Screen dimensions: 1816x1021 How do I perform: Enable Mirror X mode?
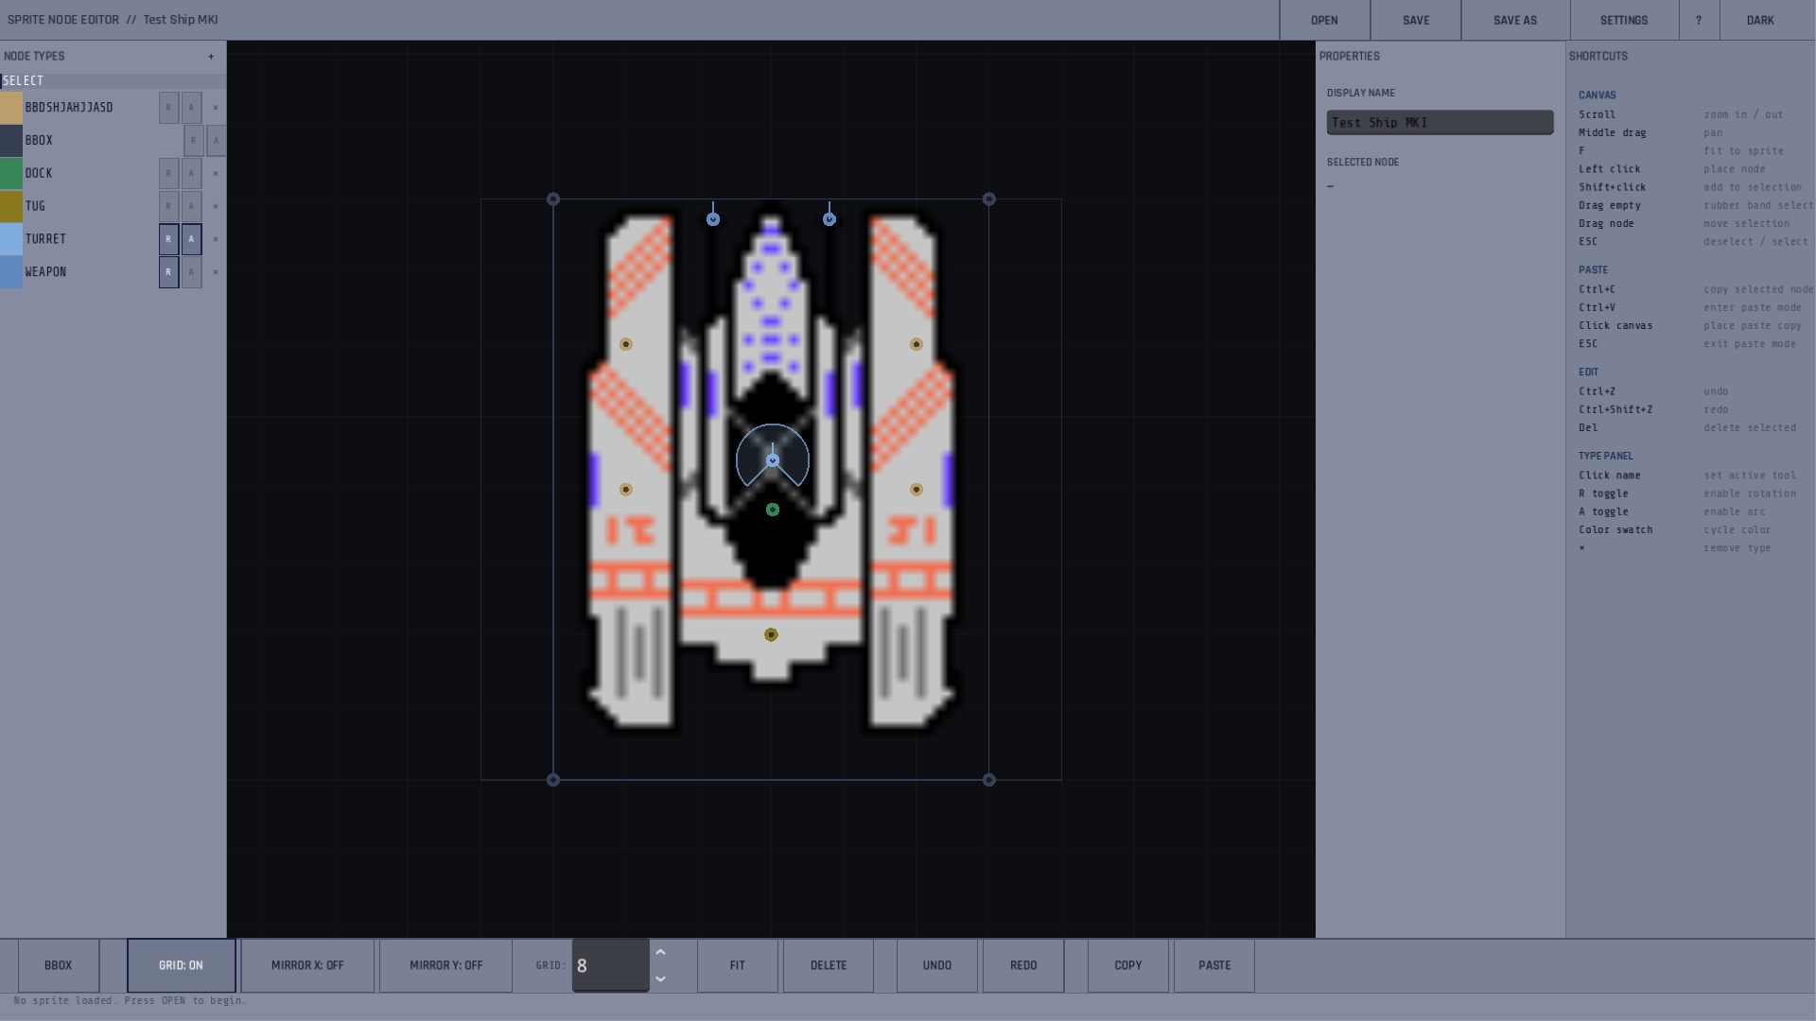[307, 965]
